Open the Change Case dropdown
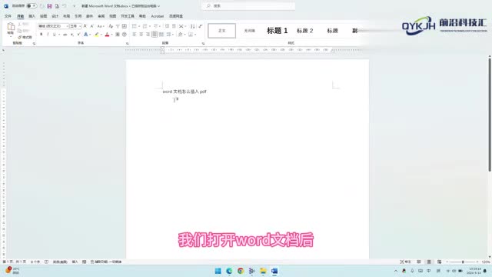Viewport: 492px width, 277px height. click(x=100, y=26)
